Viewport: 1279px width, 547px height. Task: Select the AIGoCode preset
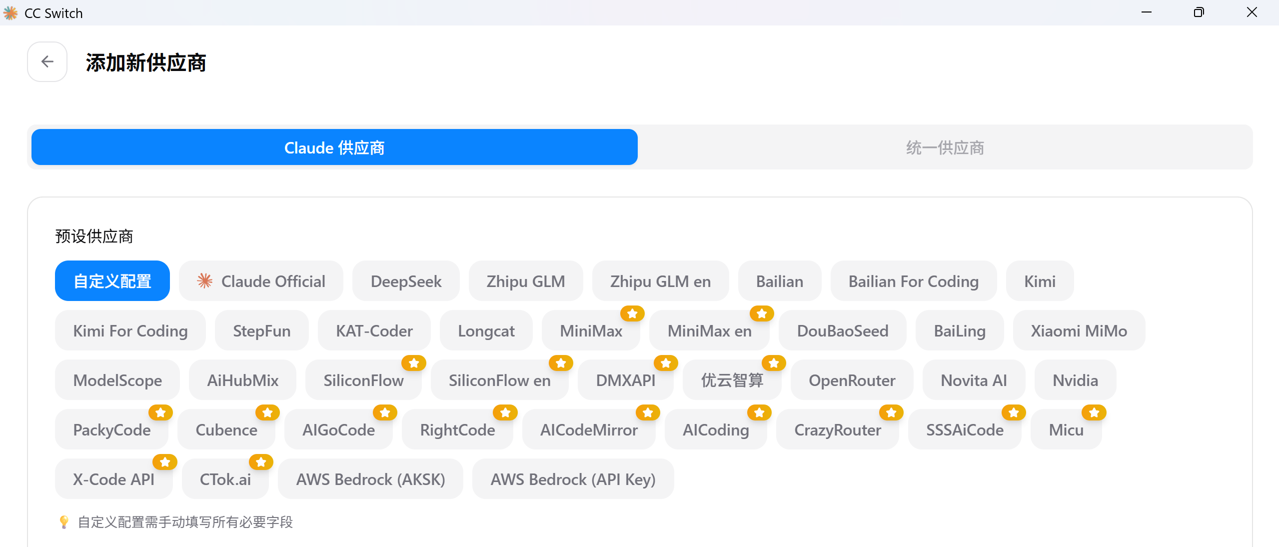coord(339,429)
